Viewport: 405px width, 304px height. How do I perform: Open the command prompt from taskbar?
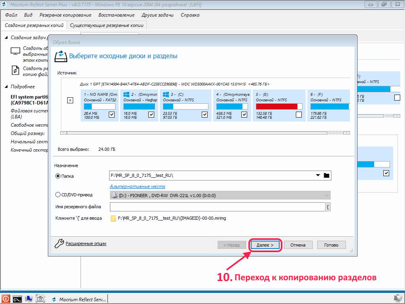click(17, 299)
